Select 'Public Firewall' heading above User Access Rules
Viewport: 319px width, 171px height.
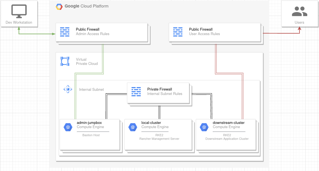point(201,29)
